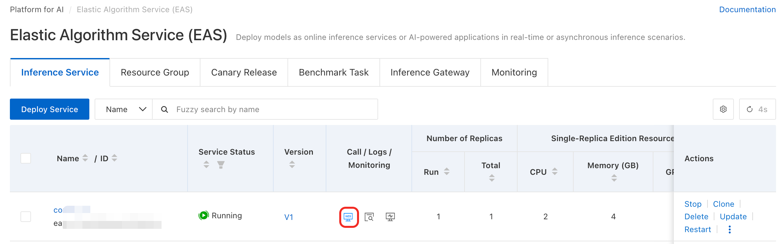
Task: Sort by Run replicas arrows
Action: click(x=447, y=171)
